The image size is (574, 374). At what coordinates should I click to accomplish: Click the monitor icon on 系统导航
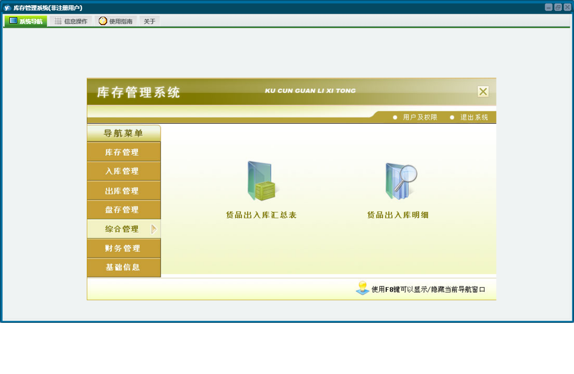pos(13,20)
